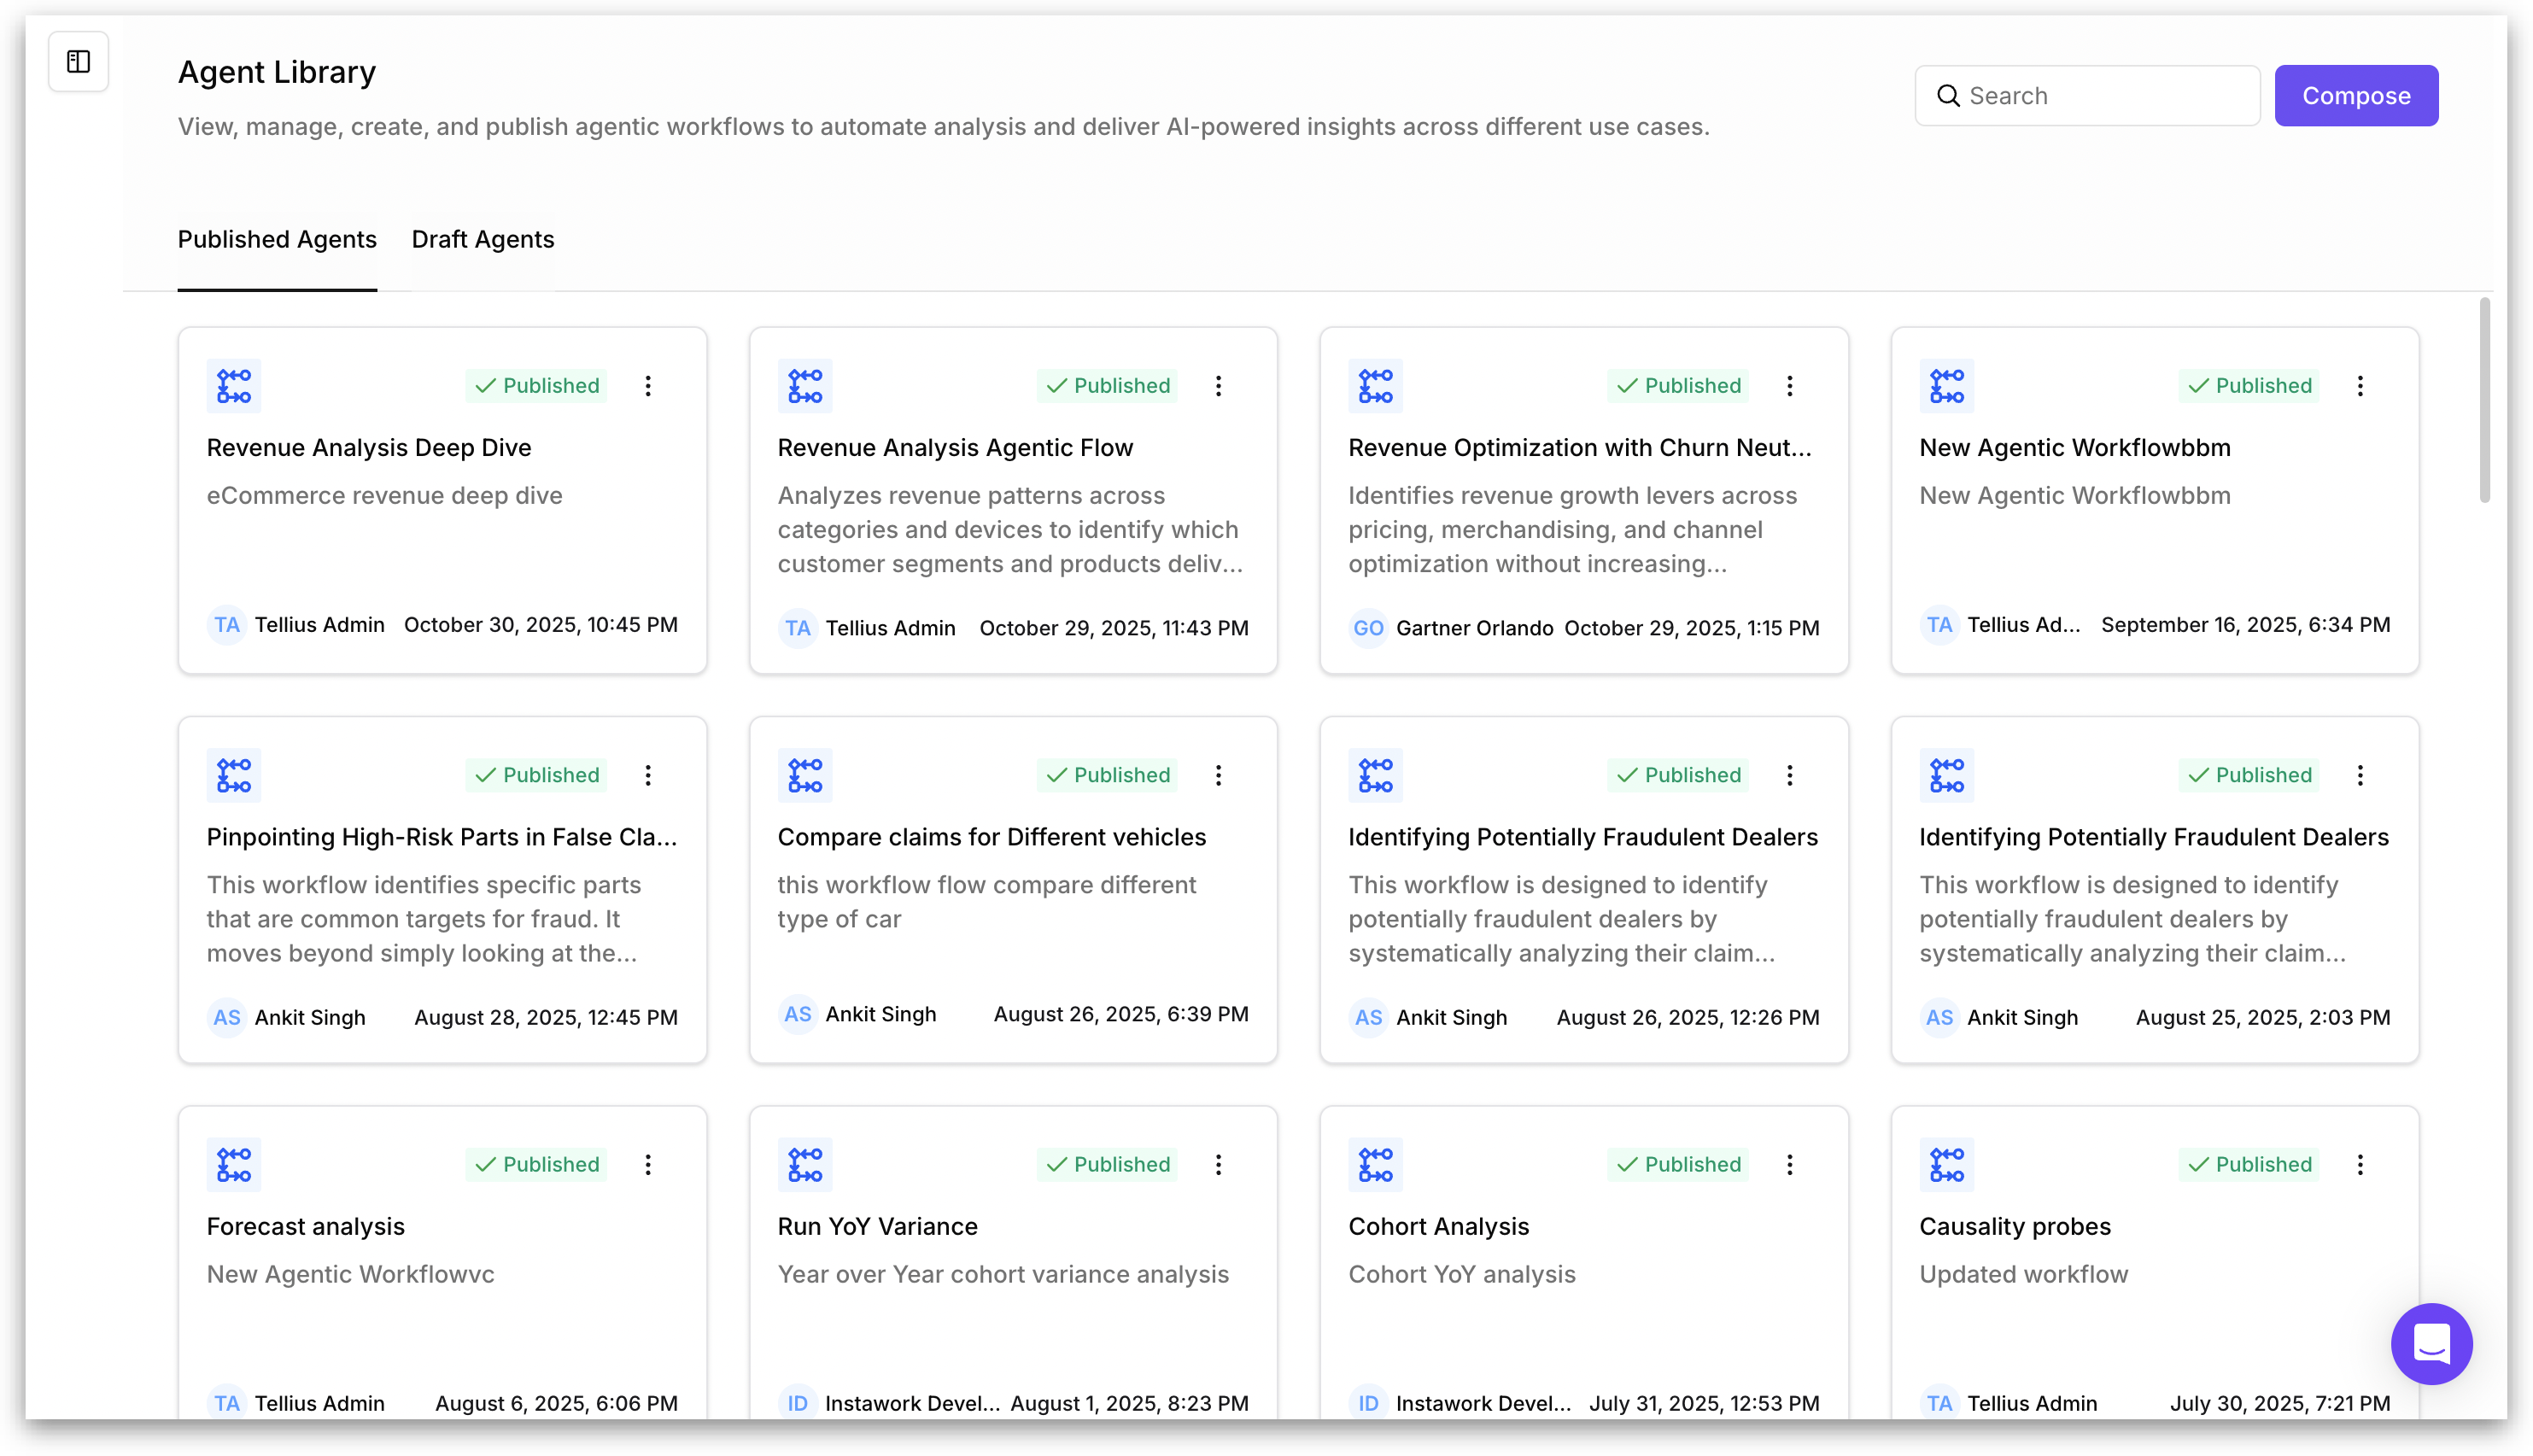The width and height of the screenshot is (2533, 1456).
Task: Open the Revenue Optimization with Churn Neut... title
Action: click(x=1579, y=448)
